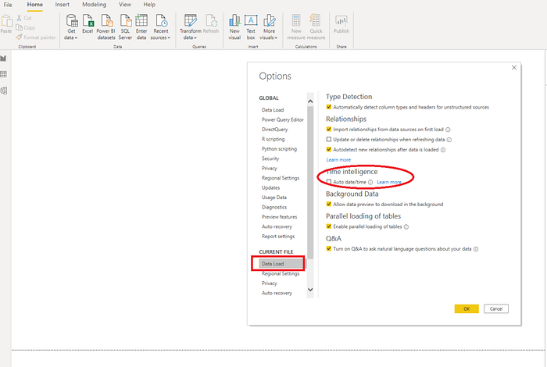Toggle Automatically detect column types checkbox
The width and height of the screenshot is (547, 367).
[329, 107]
